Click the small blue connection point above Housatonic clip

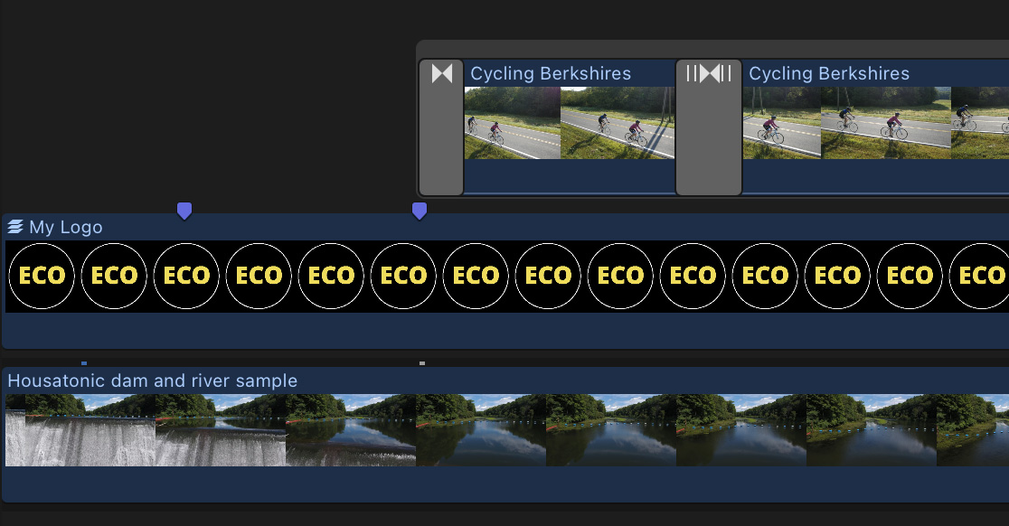pos(84,363)
